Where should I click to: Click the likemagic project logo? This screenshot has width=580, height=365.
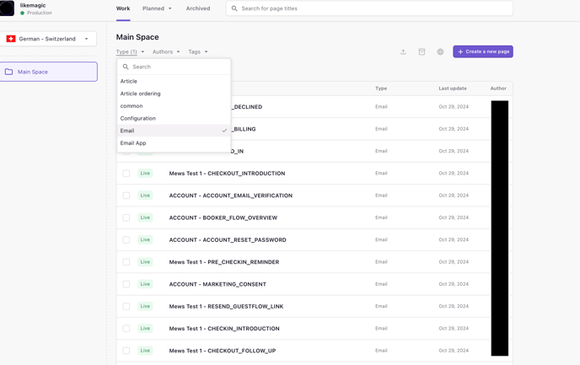8,8
